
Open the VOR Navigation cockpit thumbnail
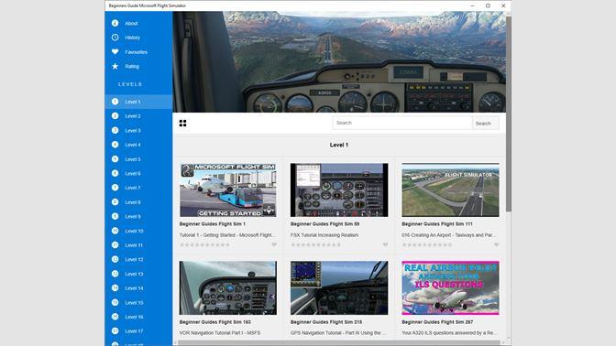point(228,288)
